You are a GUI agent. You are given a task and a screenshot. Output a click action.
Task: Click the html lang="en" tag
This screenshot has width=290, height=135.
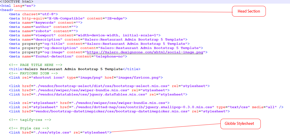point(18,6)
